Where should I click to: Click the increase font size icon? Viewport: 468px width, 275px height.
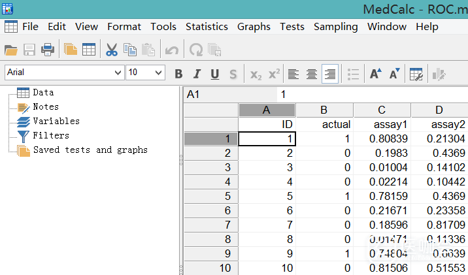(x=375, y=74)
